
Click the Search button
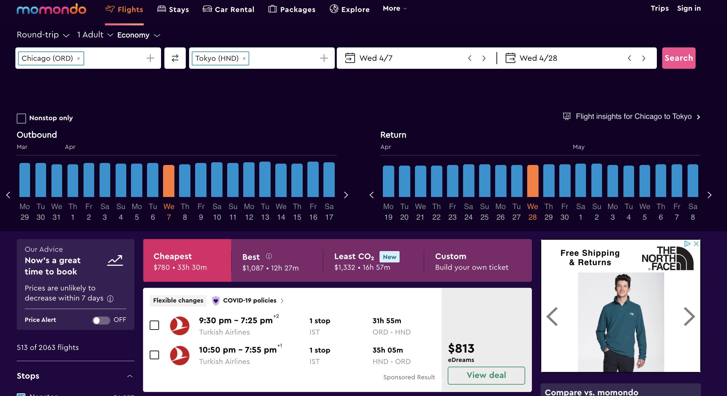(x=679, y=57)
